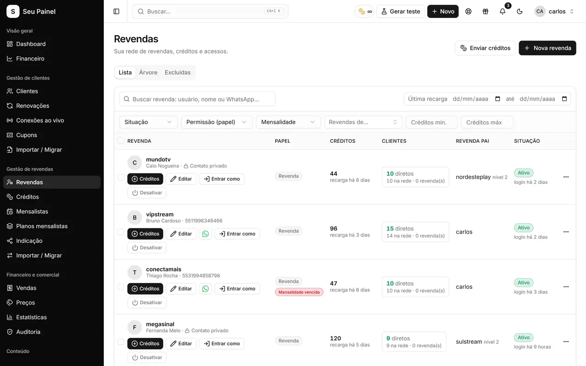Open Planos mensalistas in sidebar
Viewport: 586px width, 366px height.
pos(52,226)
